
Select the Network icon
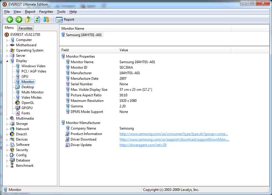(x=12, y=129)
